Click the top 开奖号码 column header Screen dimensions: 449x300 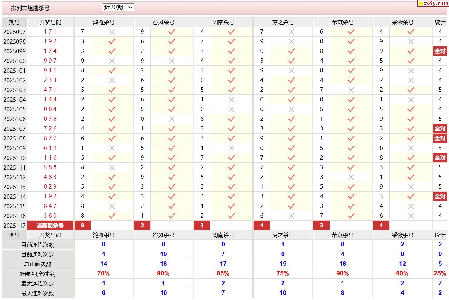click(50, 22)
